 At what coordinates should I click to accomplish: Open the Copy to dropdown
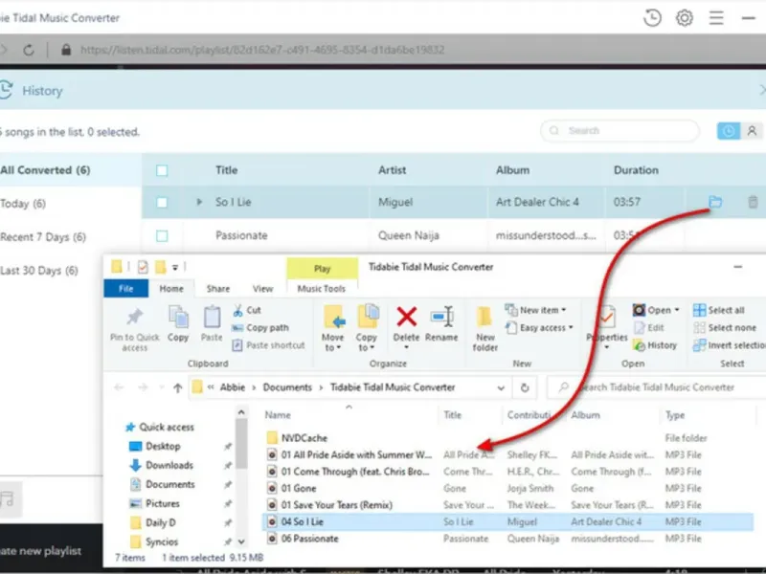click(x=367, y=329)
